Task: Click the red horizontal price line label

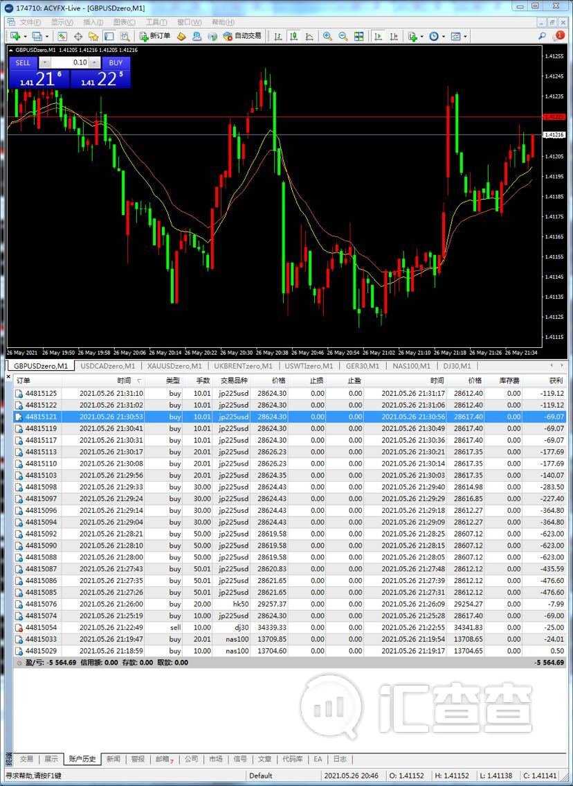Action: (x=553, y=117)
